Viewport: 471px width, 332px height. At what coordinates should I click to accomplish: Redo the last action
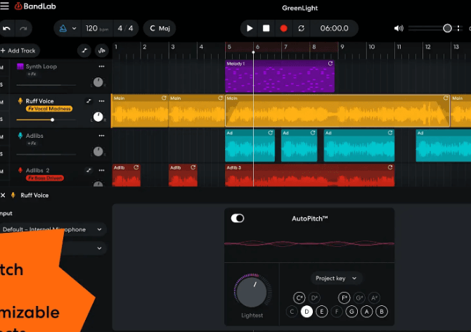(x=23, y=29)
